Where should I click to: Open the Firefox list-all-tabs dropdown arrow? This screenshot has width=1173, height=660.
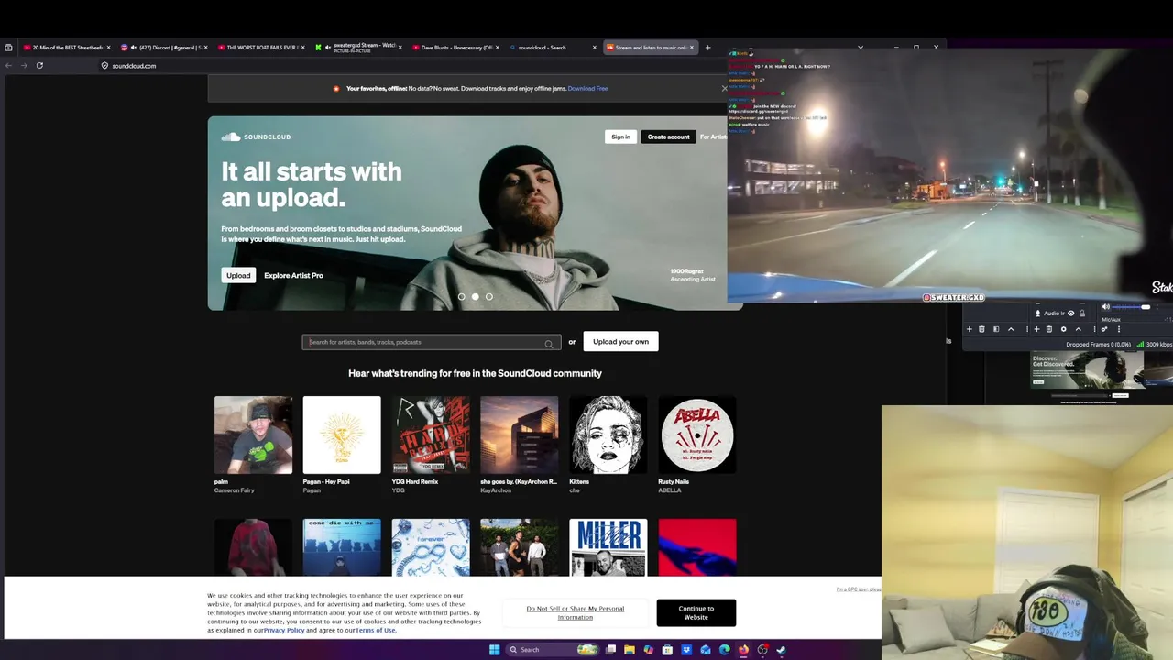tap(860, 47)
